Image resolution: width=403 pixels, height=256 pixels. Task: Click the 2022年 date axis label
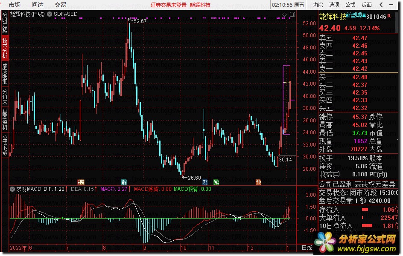click(18, 248)
